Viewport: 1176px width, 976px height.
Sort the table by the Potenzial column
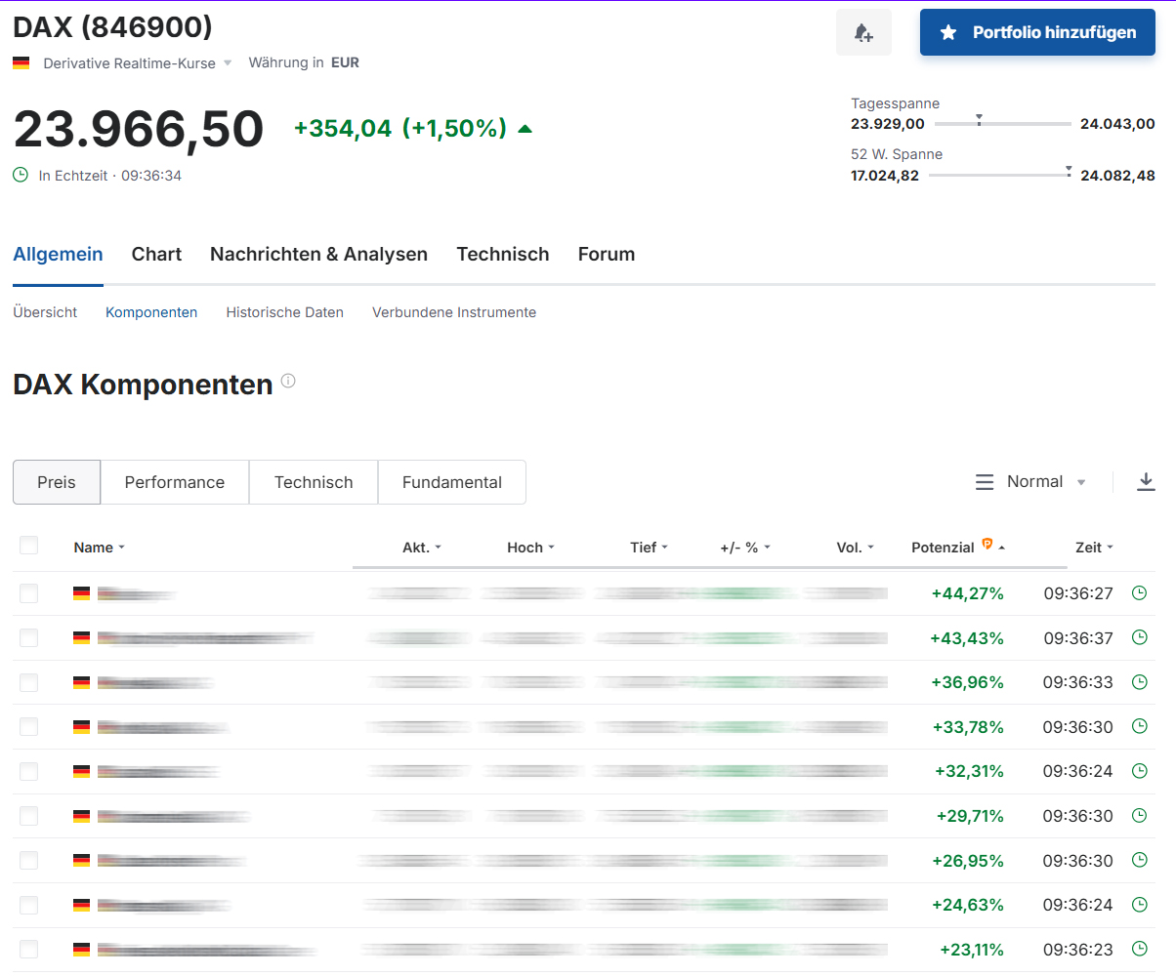coord(958,548)
